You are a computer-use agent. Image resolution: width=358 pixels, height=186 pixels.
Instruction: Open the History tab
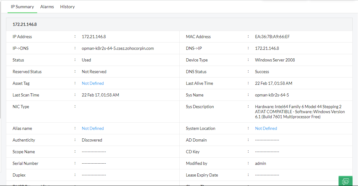pos(67,7)
